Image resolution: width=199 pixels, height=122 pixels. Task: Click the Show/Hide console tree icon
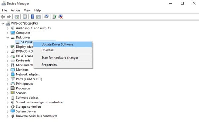(x=17, y=17)
